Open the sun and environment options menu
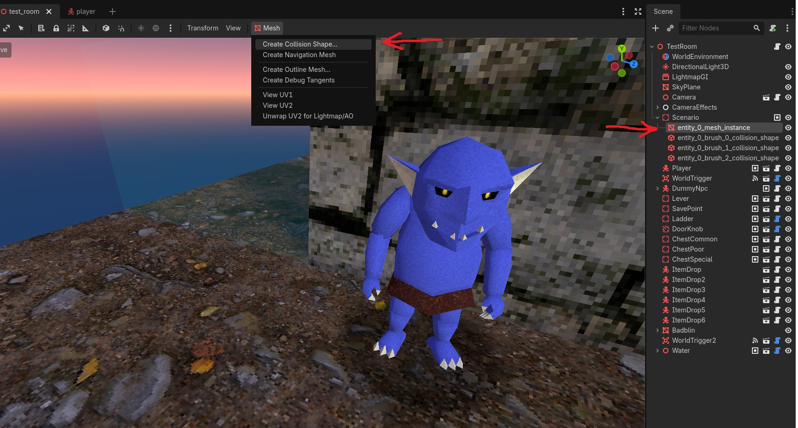Image resolution: width=798 pixels, height=428 pixels. pos(171,28)
